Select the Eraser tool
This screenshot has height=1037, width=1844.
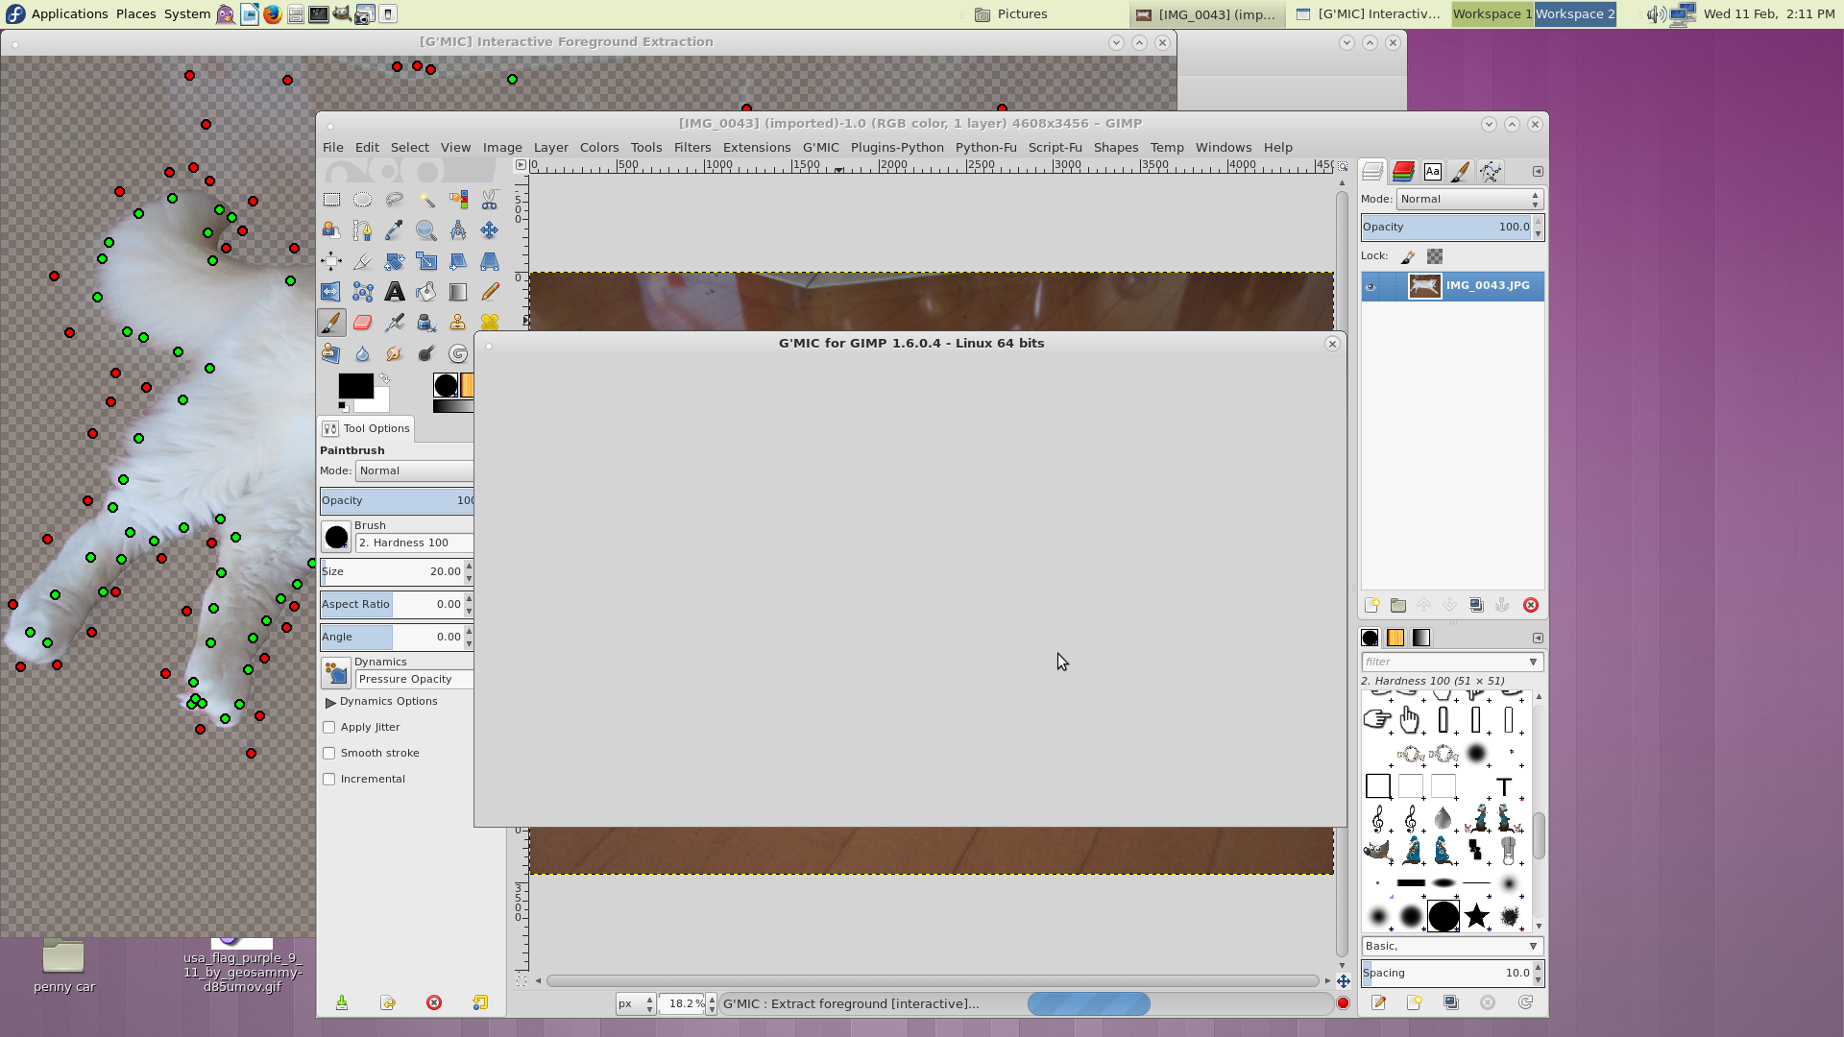click(362, 323)
